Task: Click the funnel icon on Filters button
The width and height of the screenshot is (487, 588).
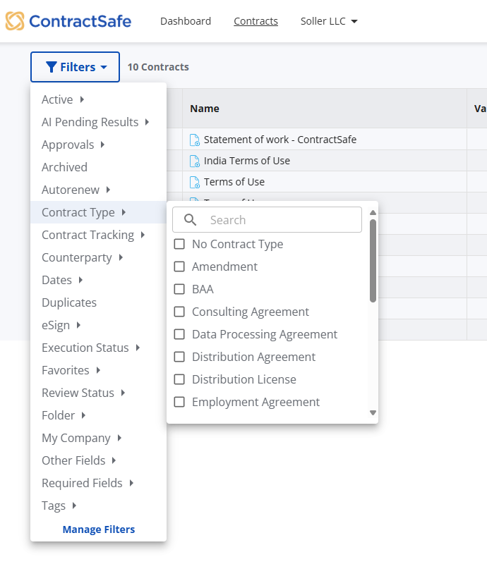Action: [51, 68]
